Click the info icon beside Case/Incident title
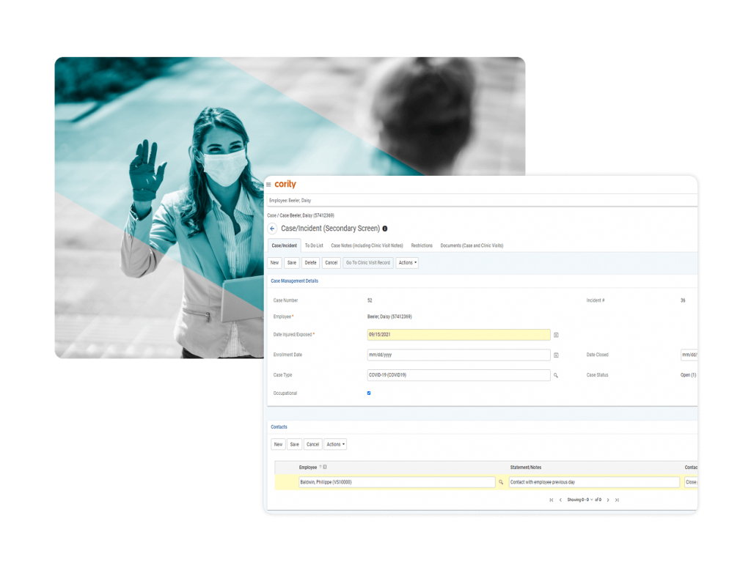751x570 pixels. pyautogui.click(x=387, y=229)
